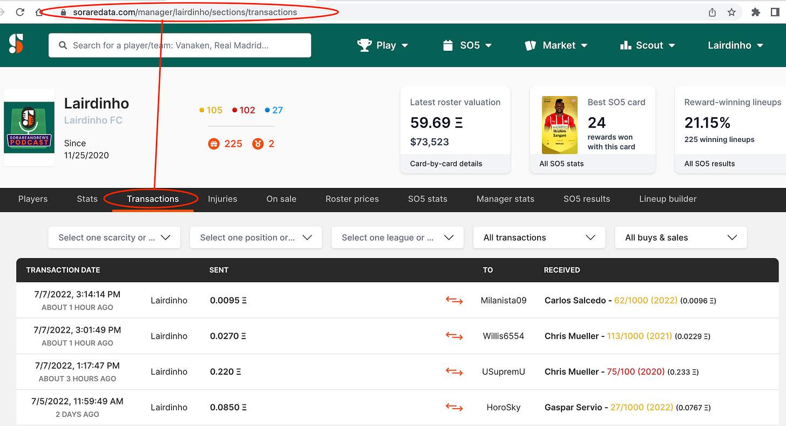Image resolution: width=786 pixels, height=426 pixels.
Task: Expand the All transactions dropdown
Action: [x=539, y=238]
